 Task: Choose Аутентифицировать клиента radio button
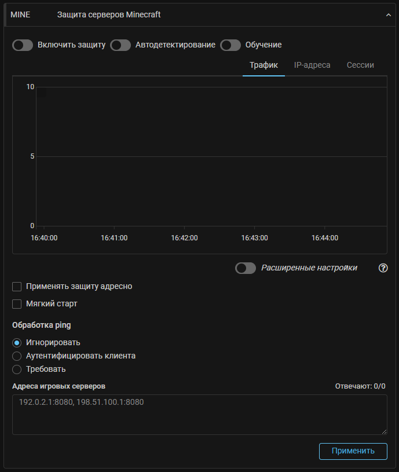pos(17,356)
